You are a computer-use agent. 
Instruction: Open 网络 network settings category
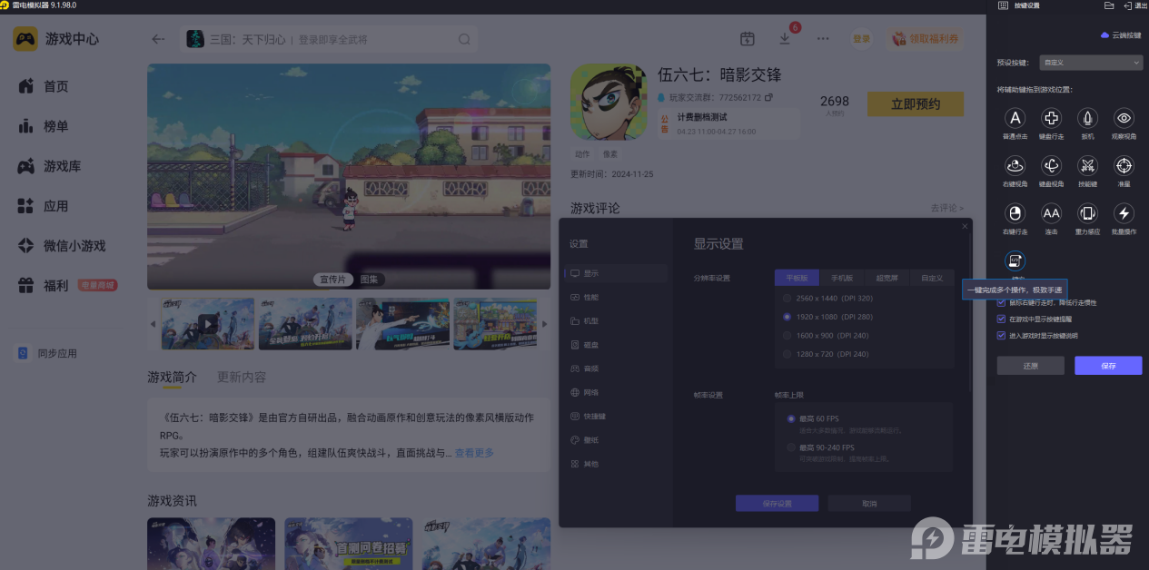tap(616, 392)
